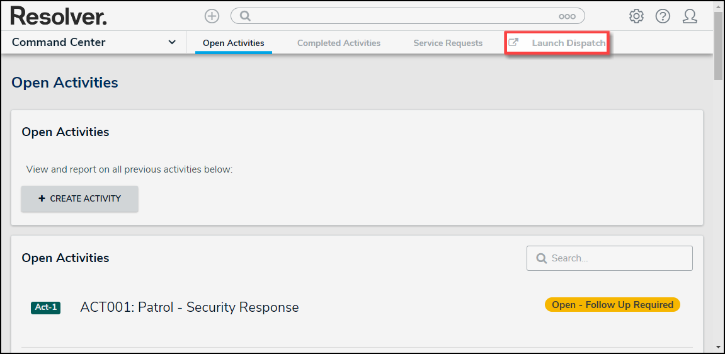This screenshot has width=725, height=354.
Task: Click the magnifier icon in top search bar
Action: 246,16
